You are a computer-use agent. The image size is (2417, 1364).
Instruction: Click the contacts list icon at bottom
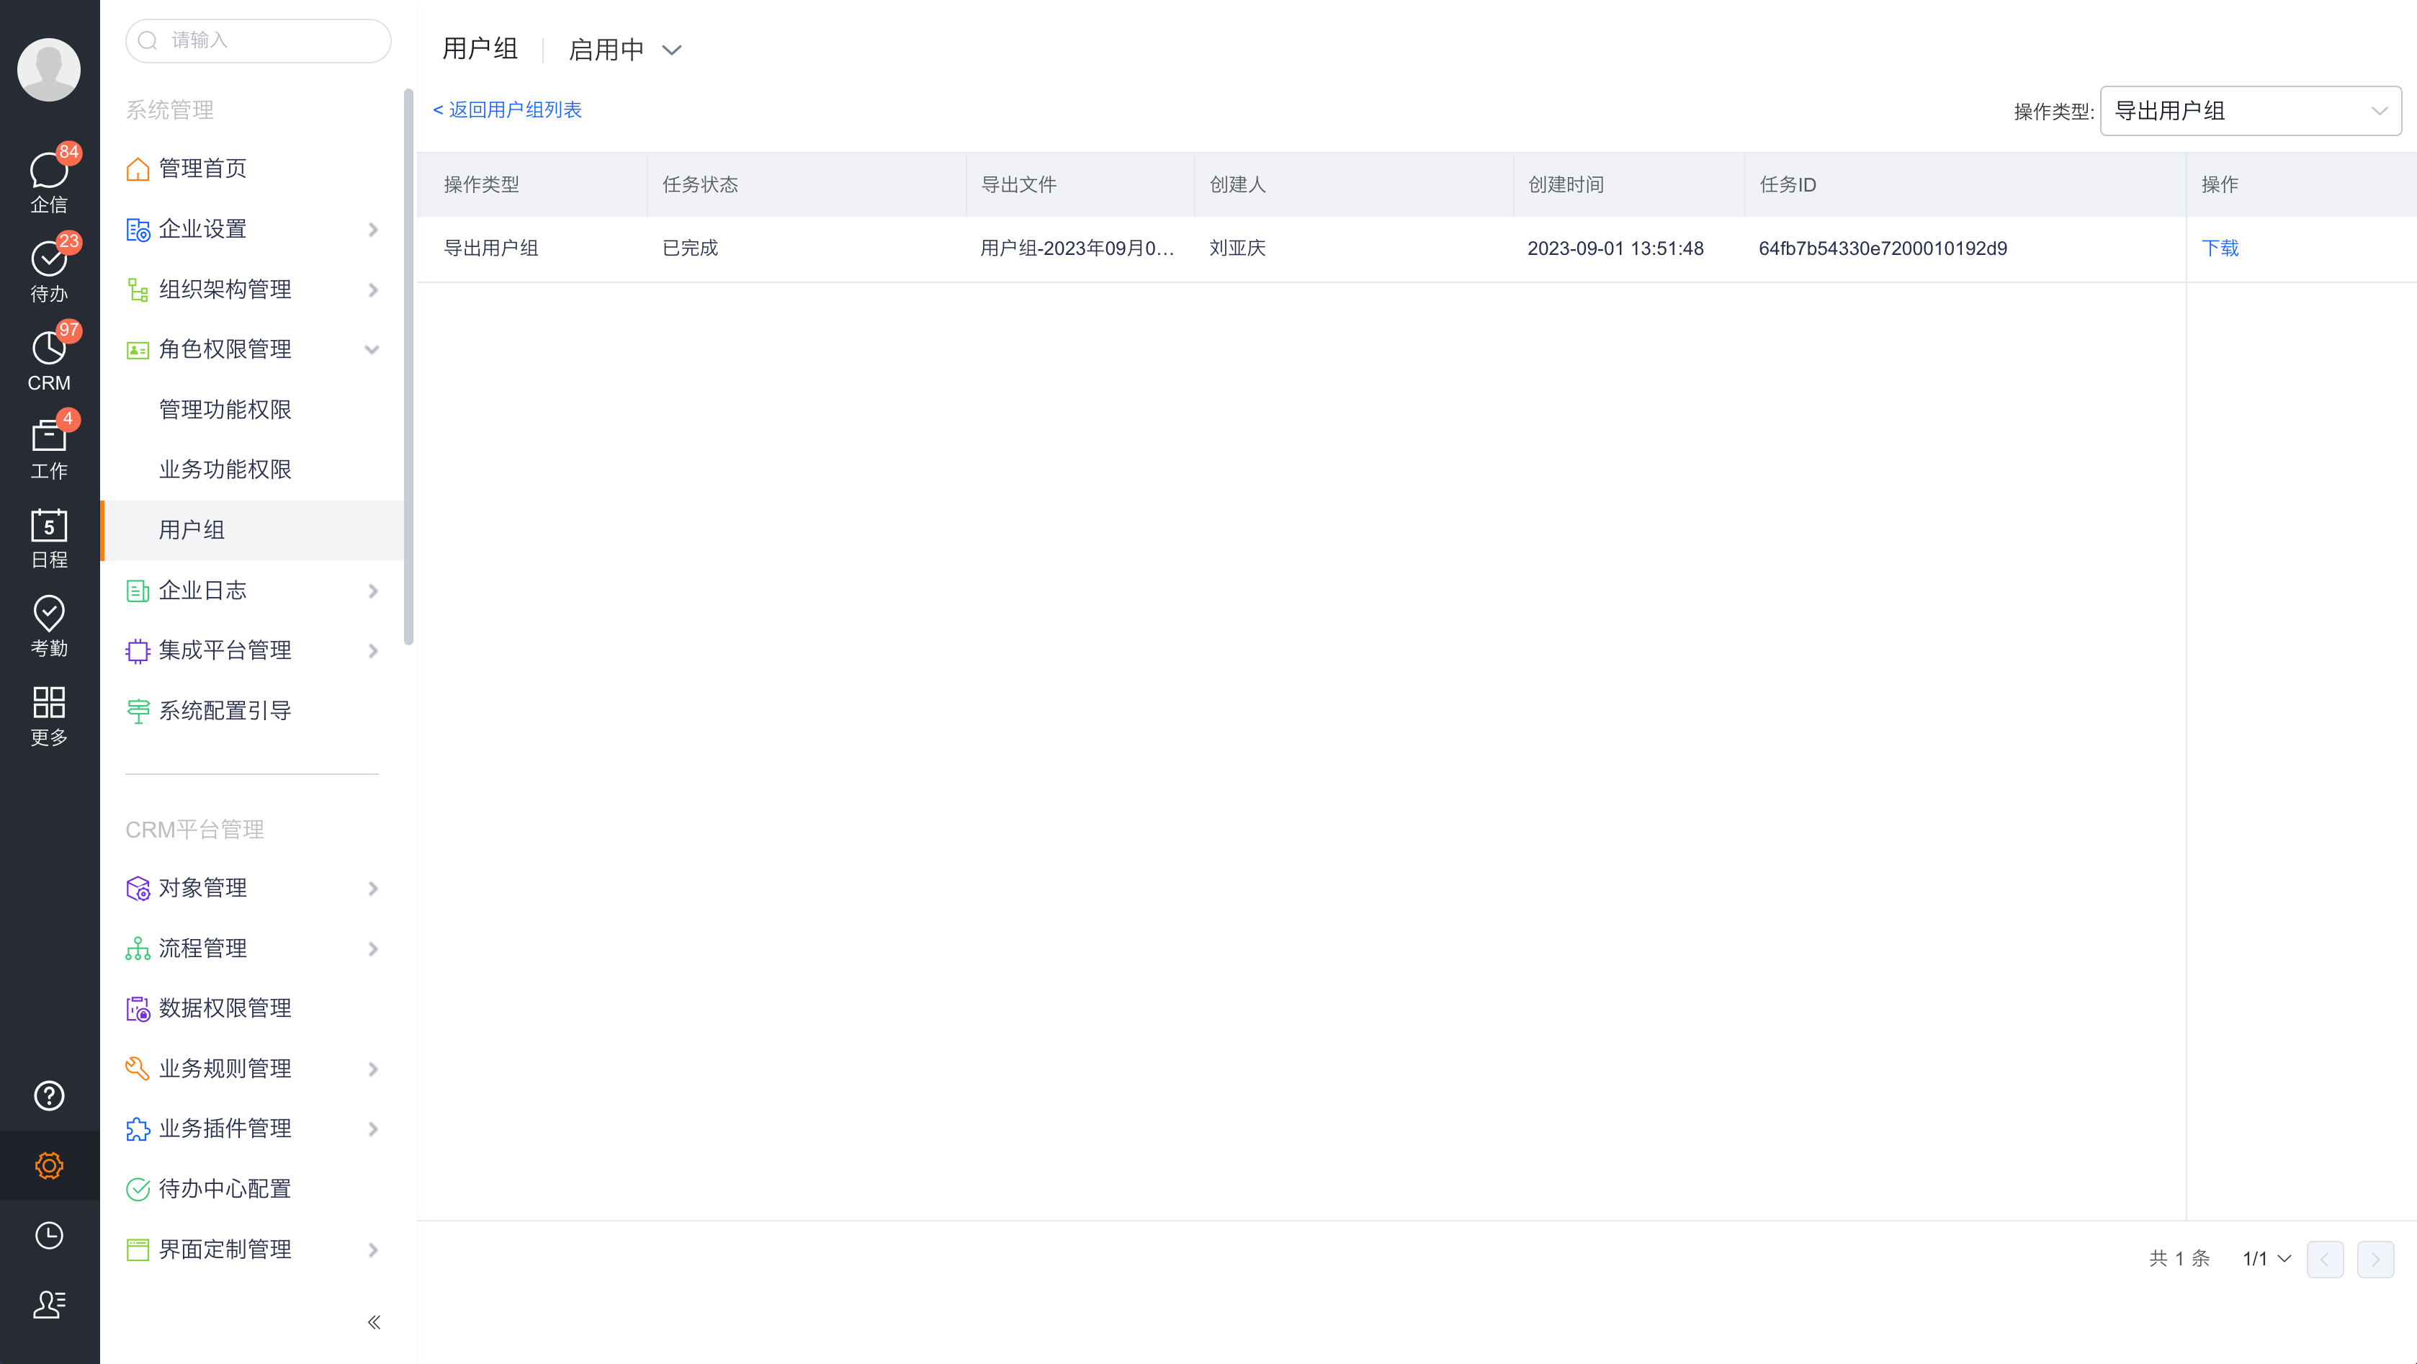point(49,1305)
